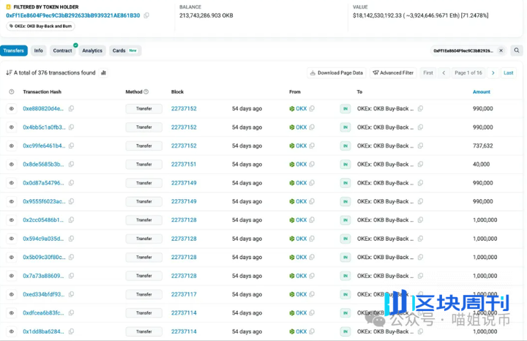Open the Contract tab
527x341 pixels.
(x=62, y=50)
